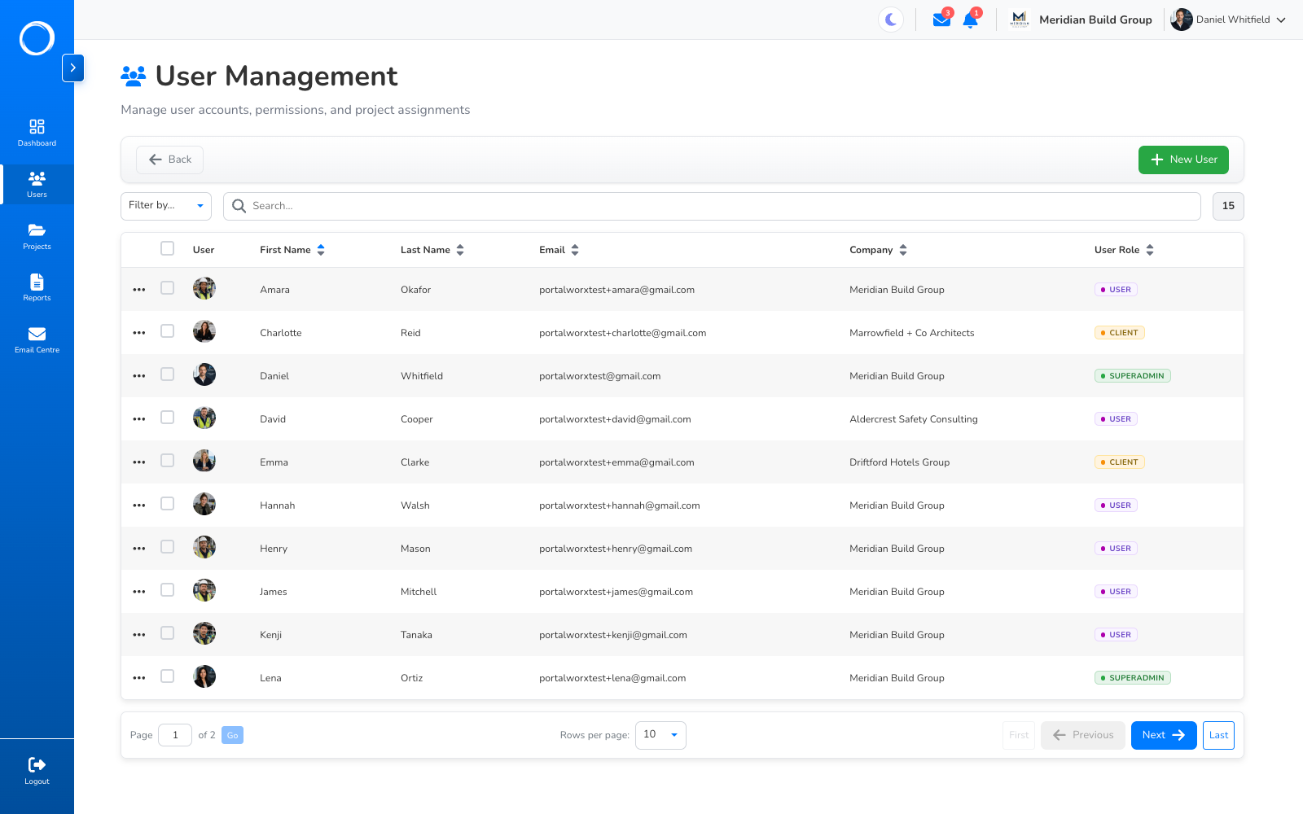1303x814 pixels.
Task: Click the User Management heading icon
Action: click(134, 77)
